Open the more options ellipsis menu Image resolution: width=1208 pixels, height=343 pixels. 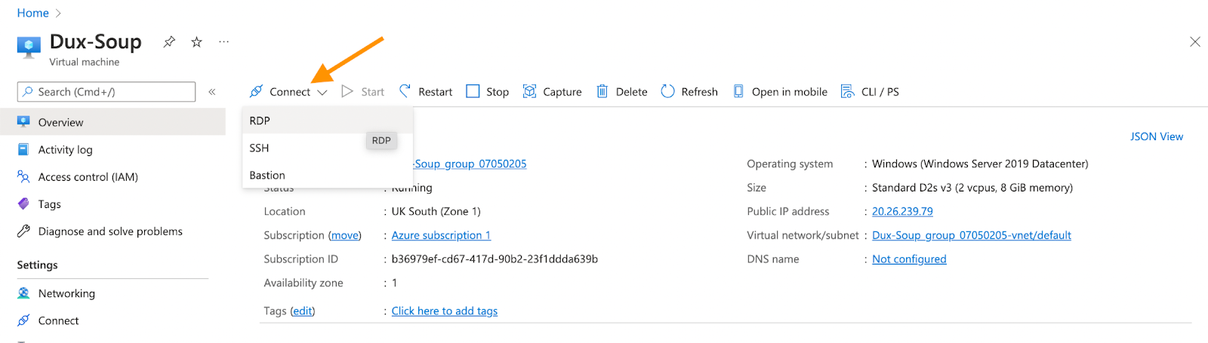(x=223, y=42)
